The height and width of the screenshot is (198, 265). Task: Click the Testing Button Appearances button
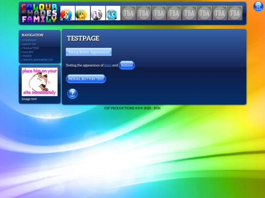click(x=88, y=52)
